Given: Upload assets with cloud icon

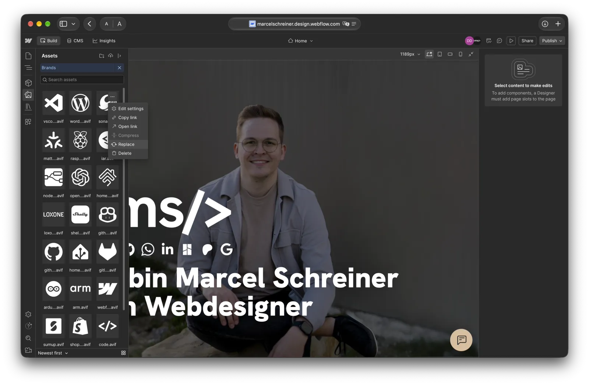Looking at the screenshot, I should (110, 56).
